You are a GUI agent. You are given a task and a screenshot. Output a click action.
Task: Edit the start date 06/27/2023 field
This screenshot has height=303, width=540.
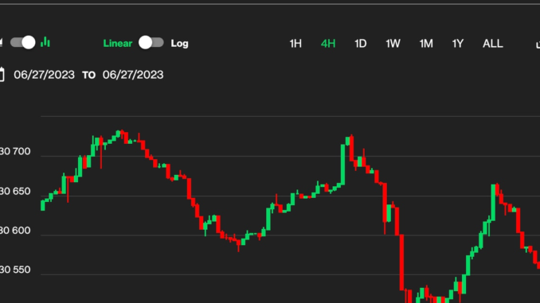coord(44,75)
